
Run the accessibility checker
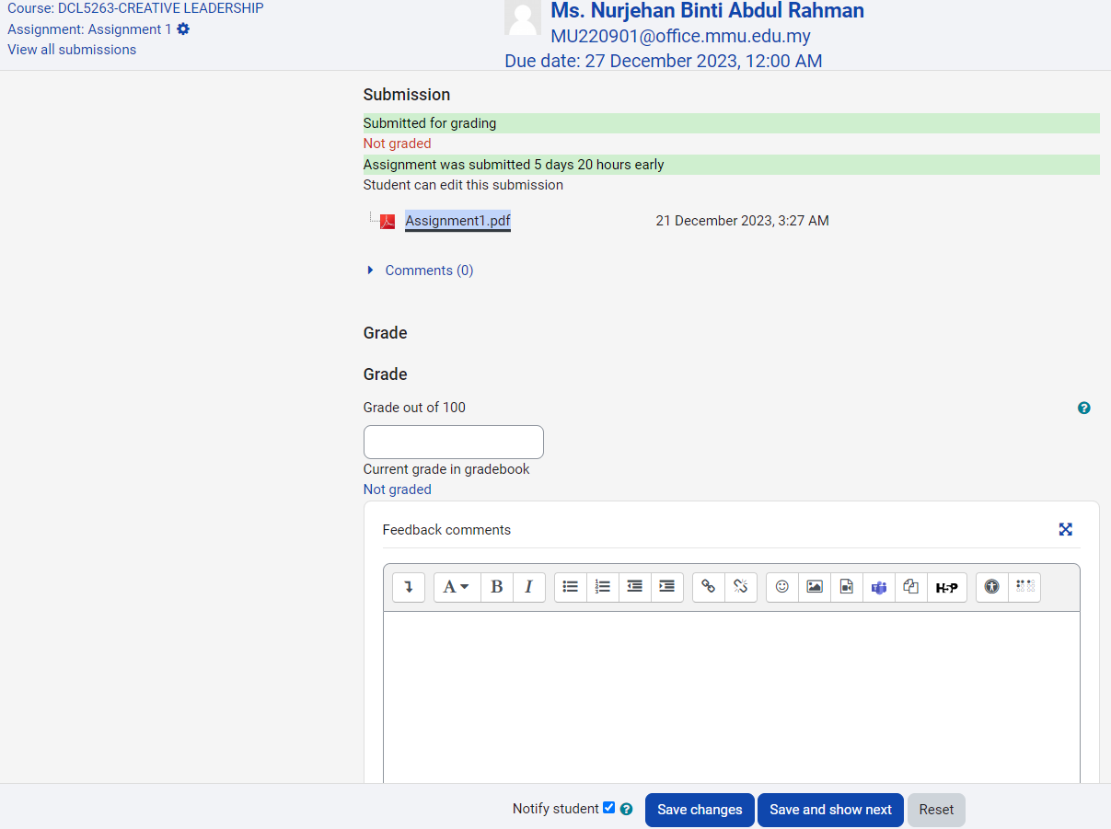pos(991,587)
